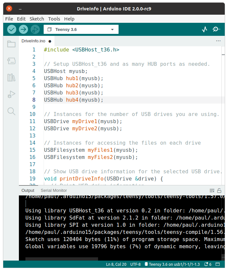228x271 pixels.
Task: Toggle the bottom panel icon in status bar
Action: coord(218,264)
